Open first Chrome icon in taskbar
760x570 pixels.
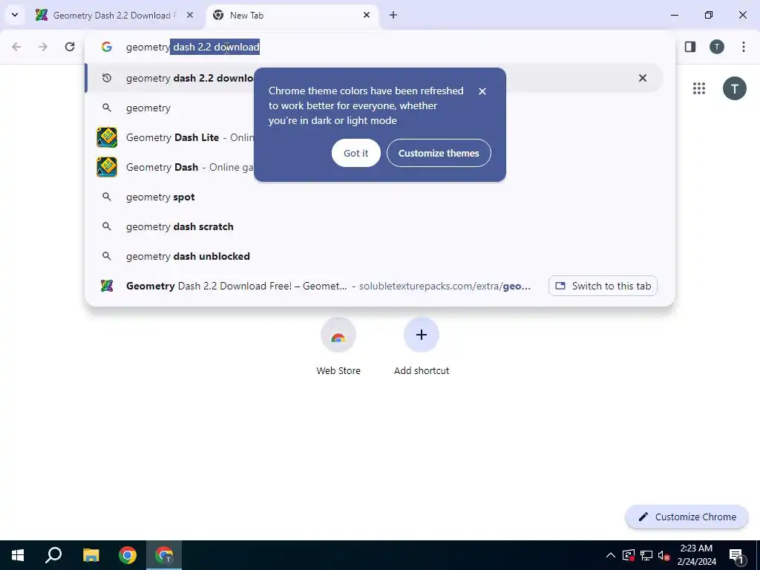[128, 555]
